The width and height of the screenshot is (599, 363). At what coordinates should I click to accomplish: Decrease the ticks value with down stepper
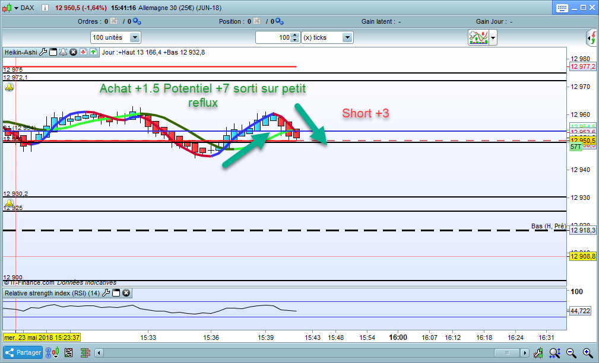295,40
